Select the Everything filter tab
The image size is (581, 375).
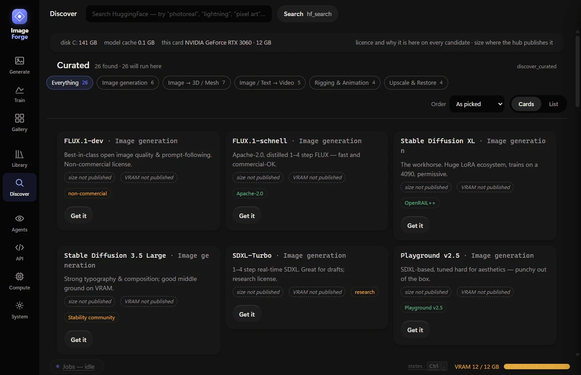click(x=70, y=82)
